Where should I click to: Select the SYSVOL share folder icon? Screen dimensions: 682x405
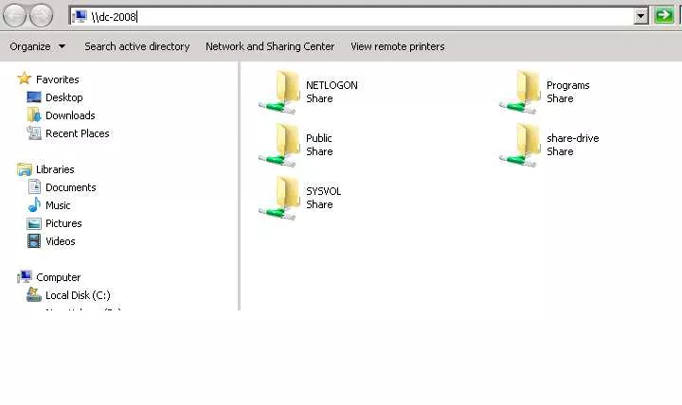(x=280, y=198)
